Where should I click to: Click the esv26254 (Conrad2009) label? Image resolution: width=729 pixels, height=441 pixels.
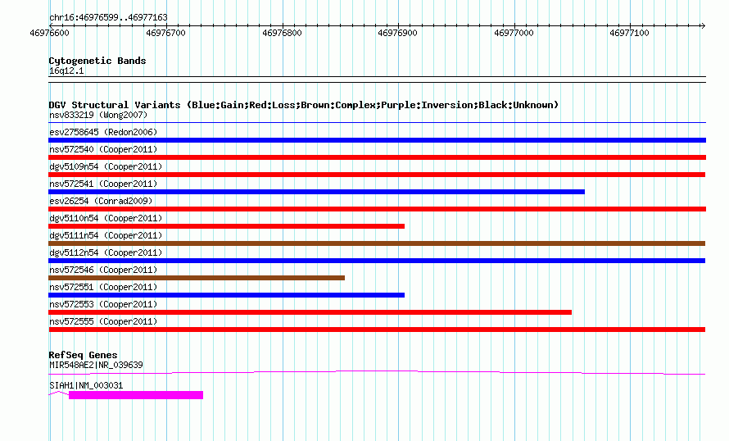click(x=101, y=201)
